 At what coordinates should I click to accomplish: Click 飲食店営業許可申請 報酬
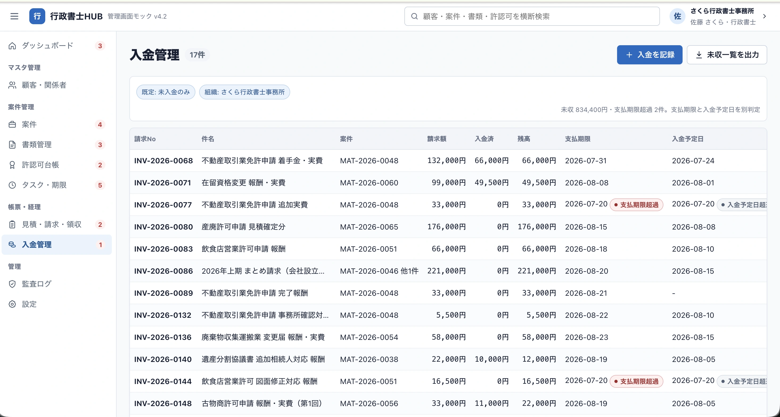[243, 249]
